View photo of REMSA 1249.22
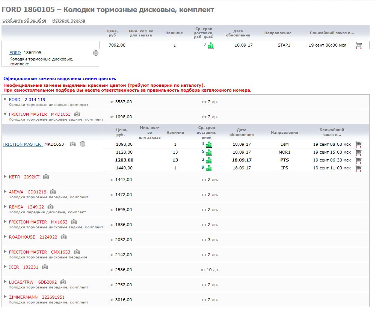Viewport: 376px width, 314px height. click(x=50, y=207)
